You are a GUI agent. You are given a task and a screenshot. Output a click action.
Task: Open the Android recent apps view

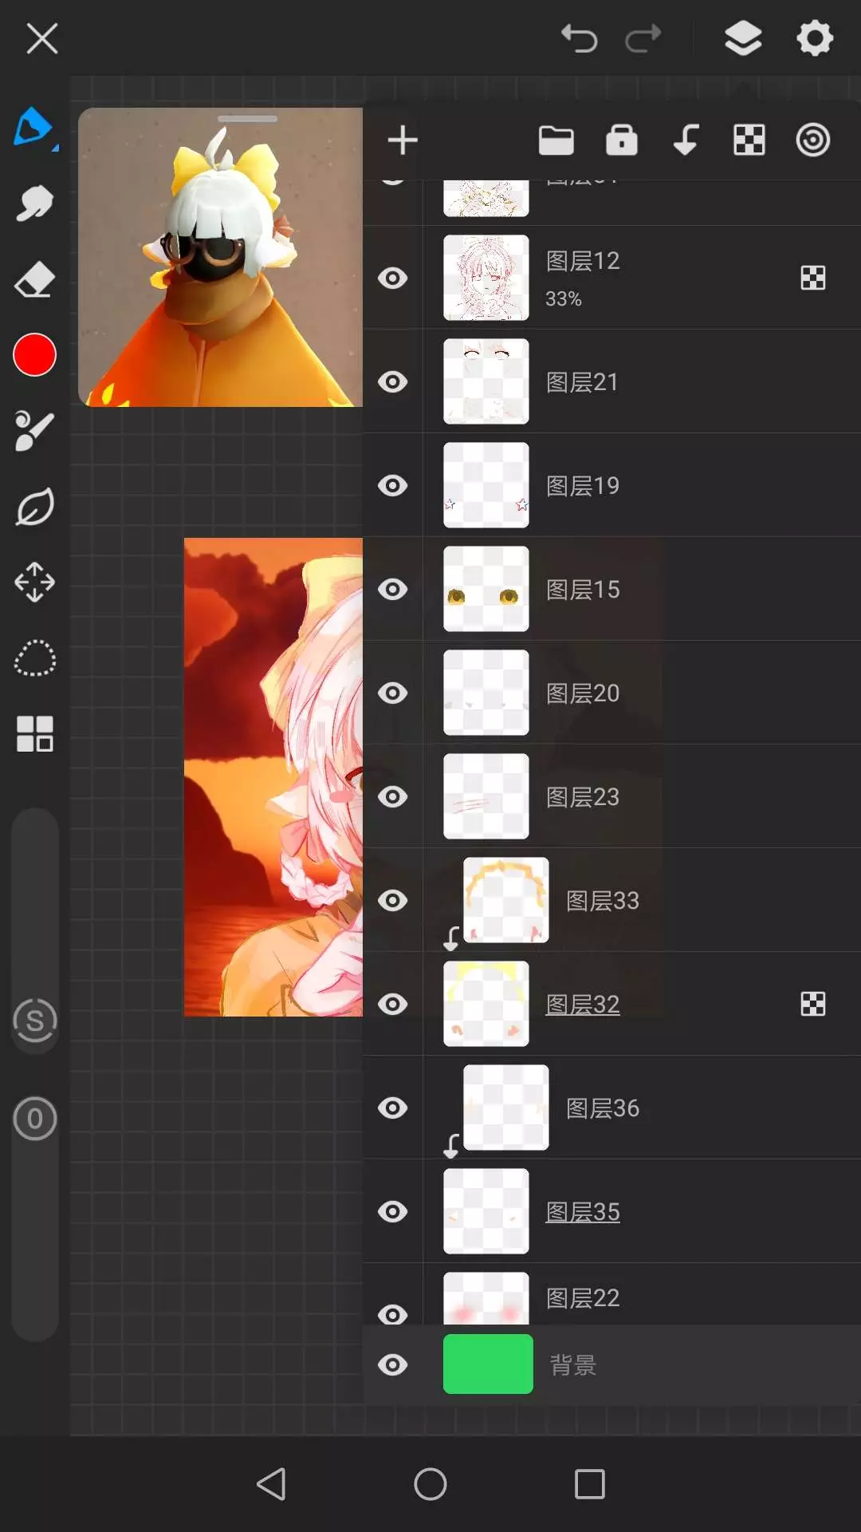tap(590, 1484)
